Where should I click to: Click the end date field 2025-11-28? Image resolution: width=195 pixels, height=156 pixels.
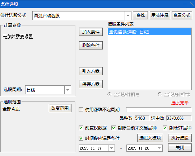[x=141, y=148]
